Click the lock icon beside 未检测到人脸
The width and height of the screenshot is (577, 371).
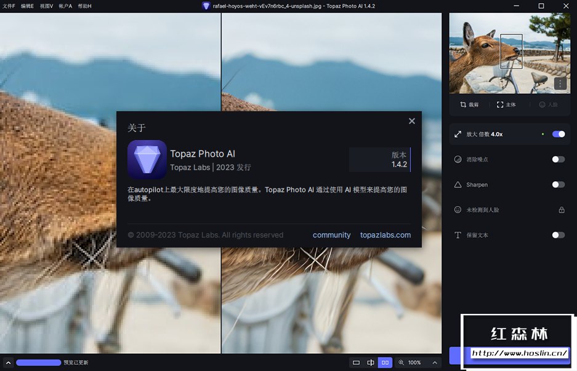tap(562, 210)
